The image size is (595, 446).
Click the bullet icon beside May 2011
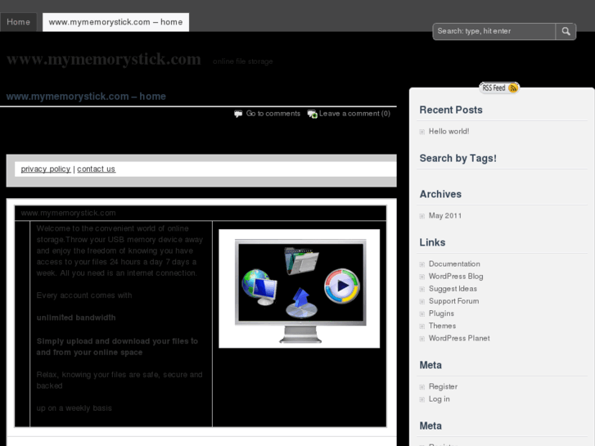422,216
